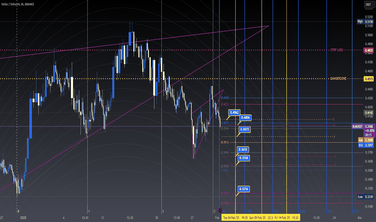The image size is (376, 222).
Task: Click the 2025 label on time axis
Action: [23, 218]
